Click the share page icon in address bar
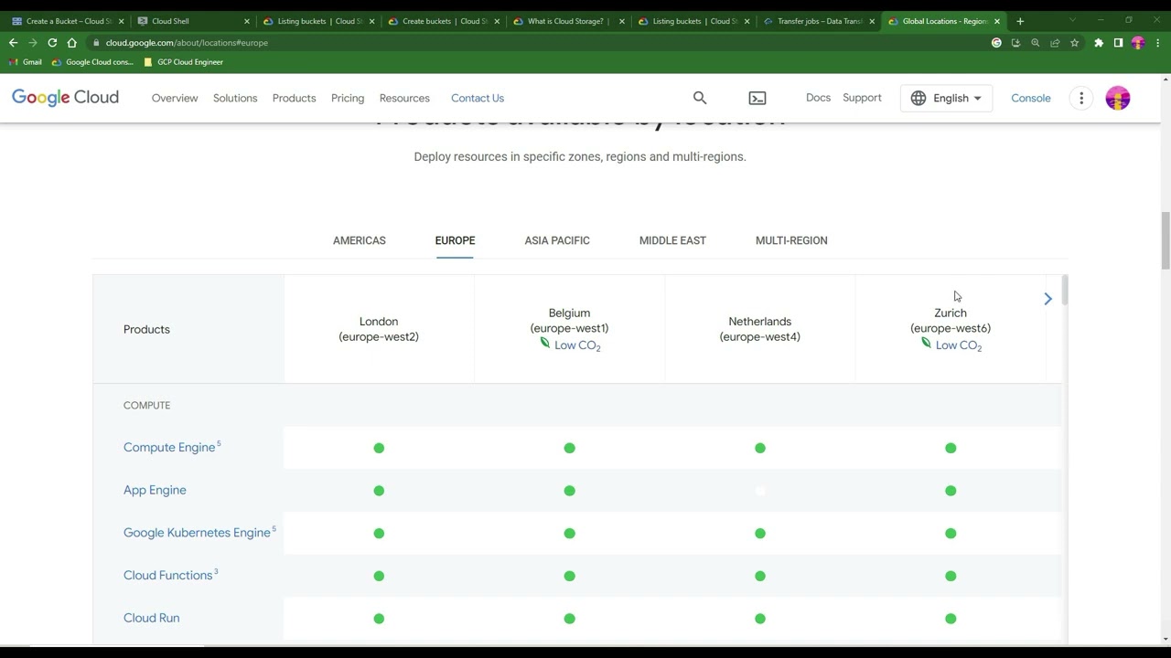 coord(1055,43)
